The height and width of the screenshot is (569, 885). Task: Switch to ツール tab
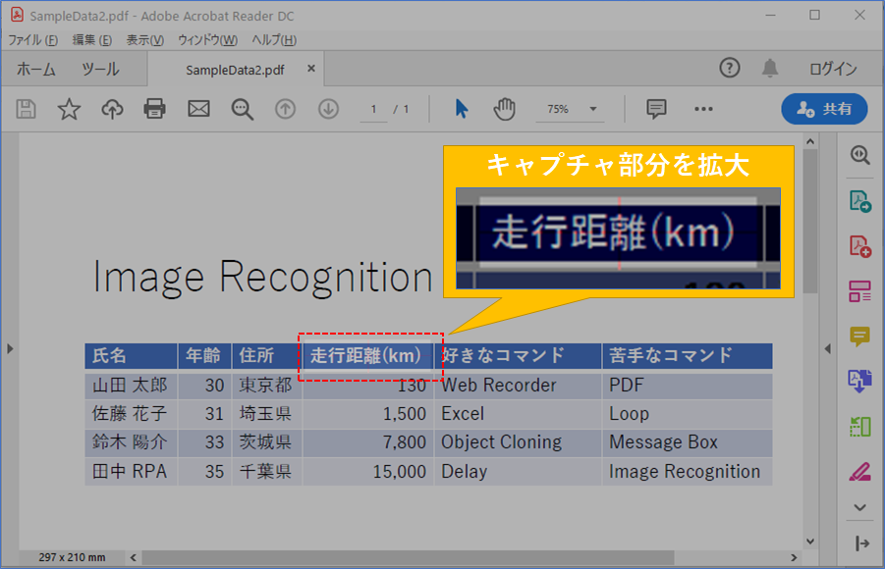(100, 69)
